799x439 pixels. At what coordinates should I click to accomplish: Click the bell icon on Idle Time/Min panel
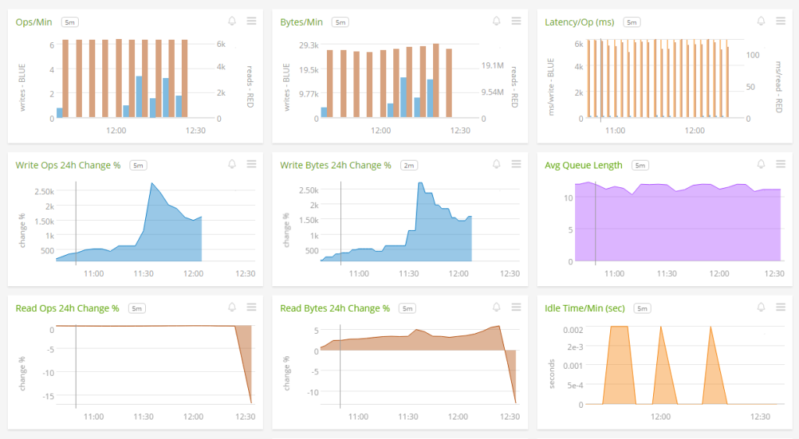point(761,308)
